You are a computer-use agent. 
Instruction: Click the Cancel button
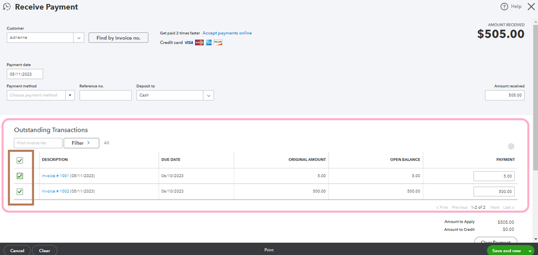click(17, 251)
